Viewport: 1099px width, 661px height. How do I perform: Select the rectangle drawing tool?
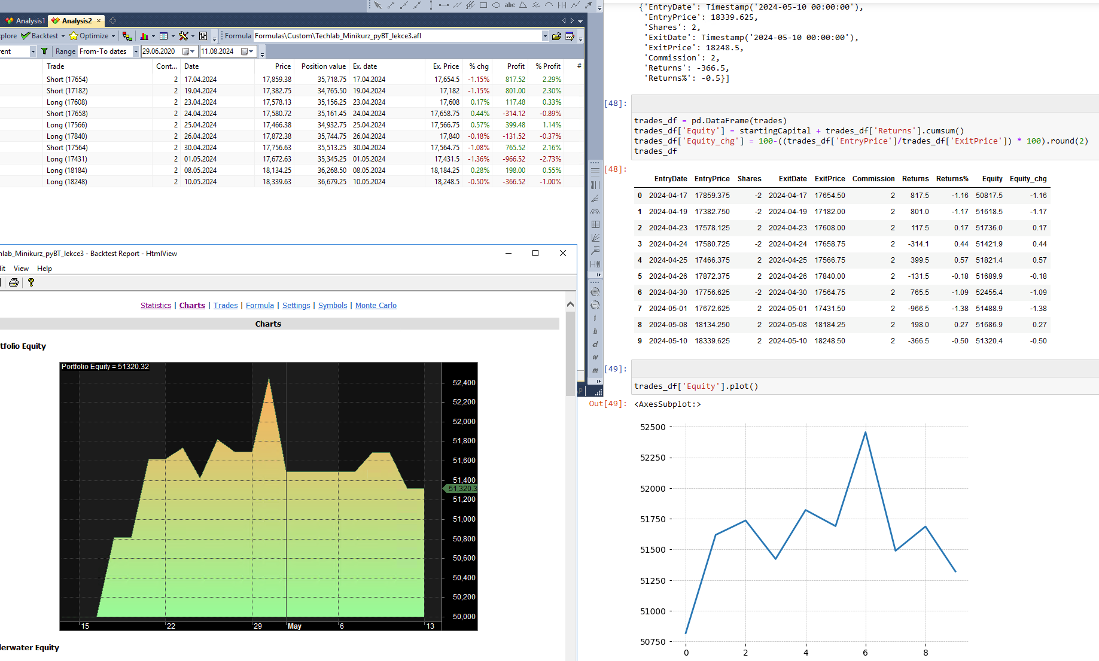click(x=483, y=5)
